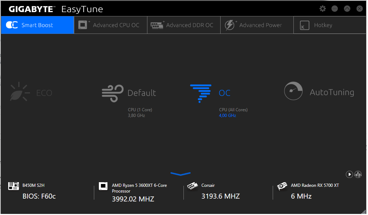Select the OC tornado icon

click(201, 93)
